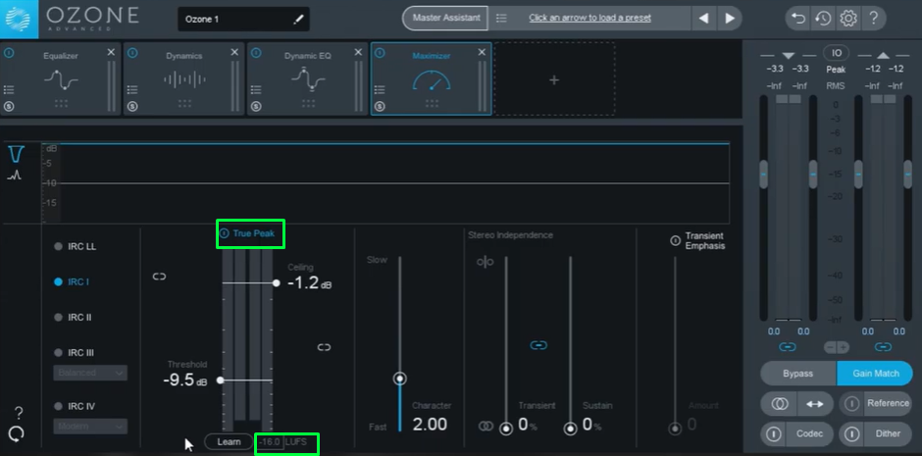922x456 pixels.
Task: Click the Character speed slider handle
Action: coord(399,379)
